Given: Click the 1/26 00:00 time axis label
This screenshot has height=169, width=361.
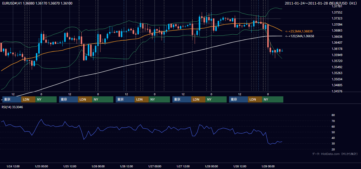Looking at the screenshot, I should (x=98, y=166).
